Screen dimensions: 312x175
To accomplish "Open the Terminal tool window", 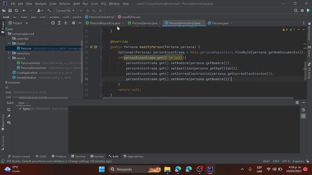I will point(78,157).
